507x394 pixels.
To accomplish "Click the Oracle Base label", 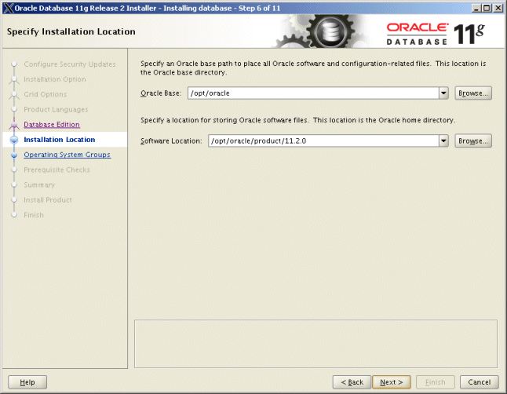I will tap(161, 93).
